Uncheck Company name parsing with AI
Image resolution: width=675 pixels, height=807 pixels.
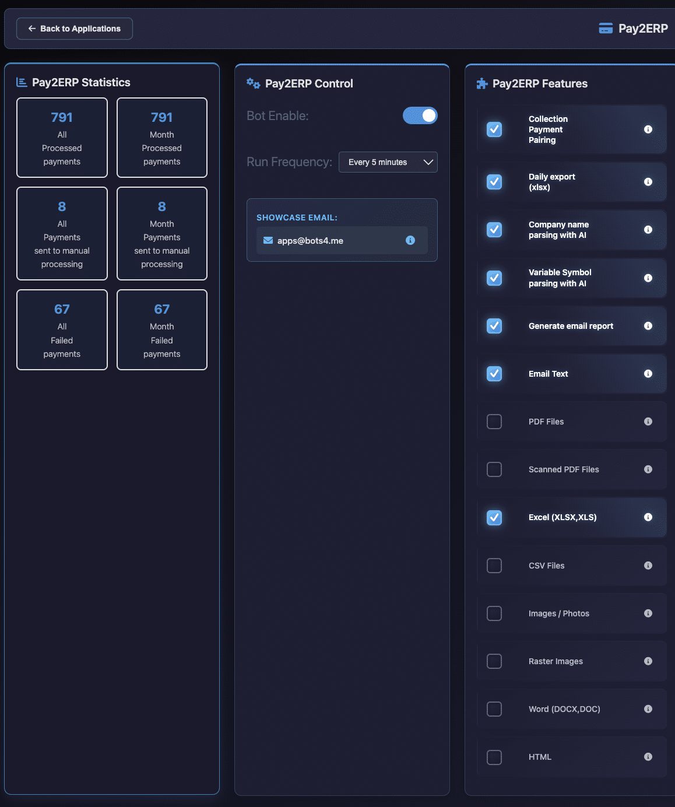tap(494, 230)
